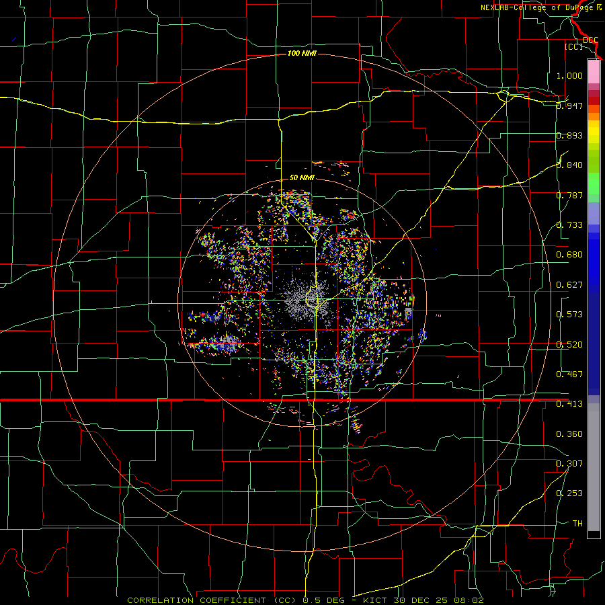Click the TH threshold legend label
605x605 pixels.
[577, 524]
